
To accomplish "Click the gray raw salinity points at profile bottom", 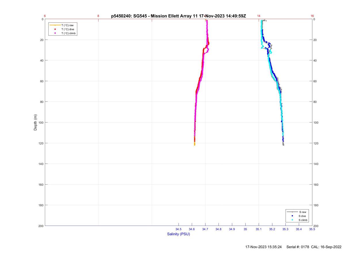I will point(283,144).
